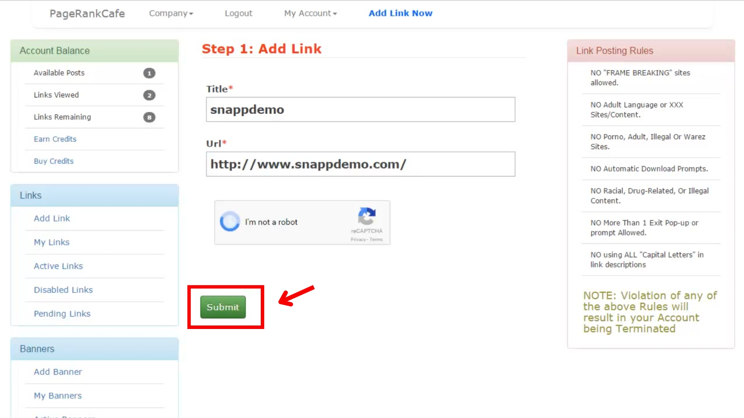The height and width of the screenshot is (418, 744).
Task: Click the Title input field
Action: coord(360,109)
